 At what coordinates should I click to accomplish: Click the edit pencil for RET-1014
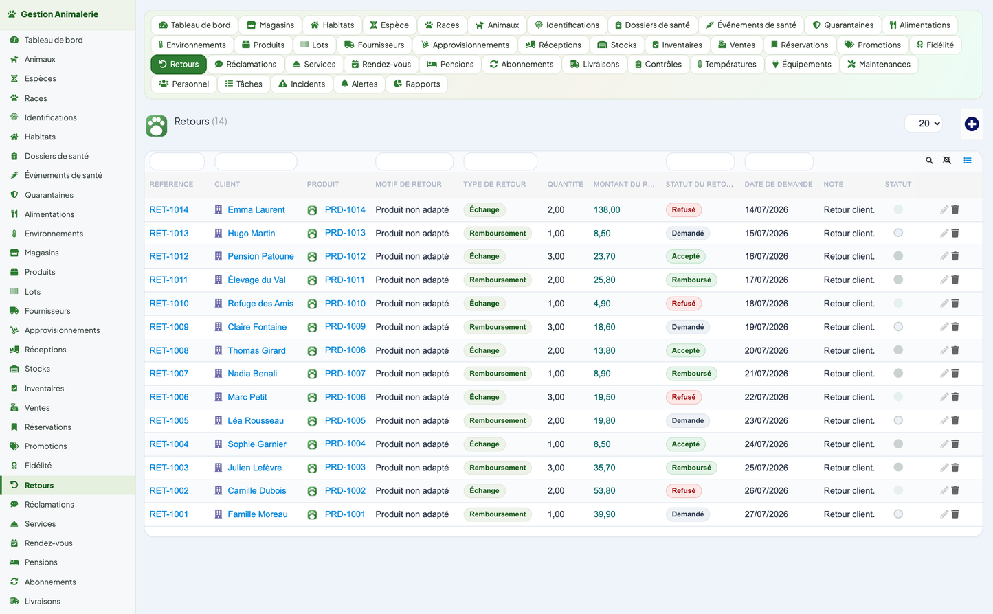(944, 210)
